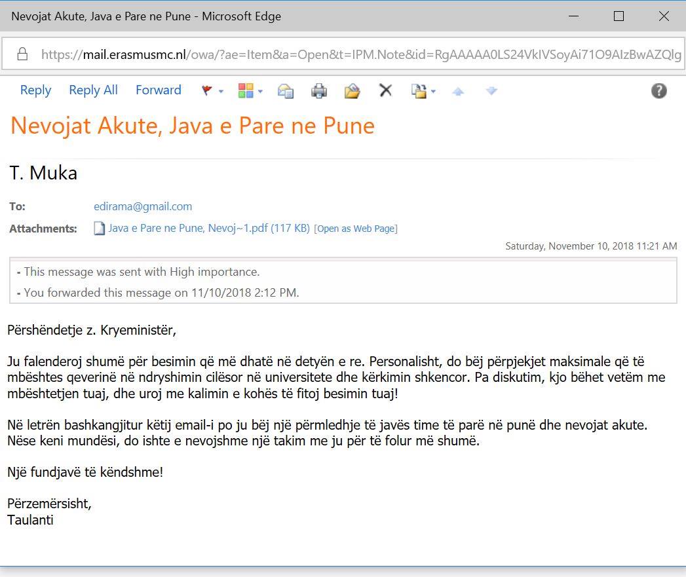686x577 pixels.
Task: Delete the message with X icon
Action: (386, 91)
